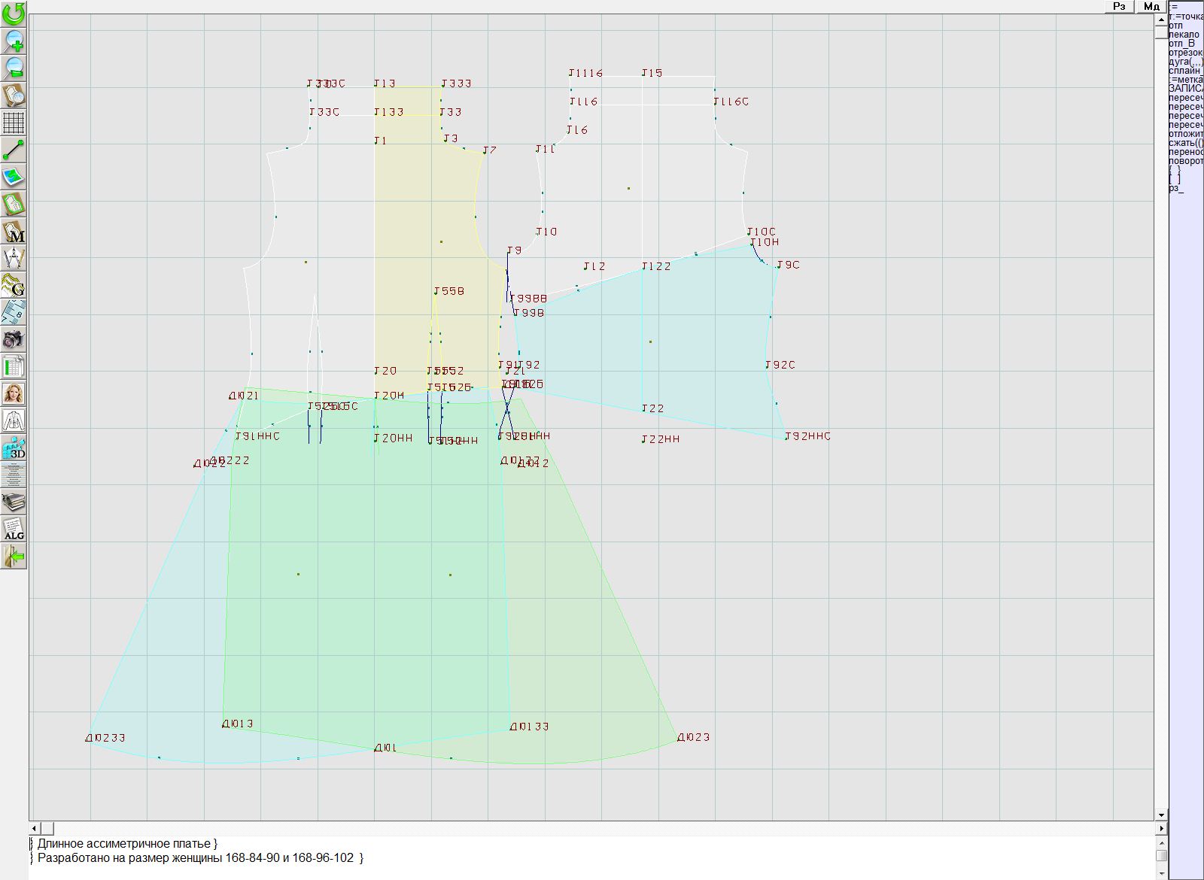
Task: Open the 3D view icon
Action: [14, 448]
